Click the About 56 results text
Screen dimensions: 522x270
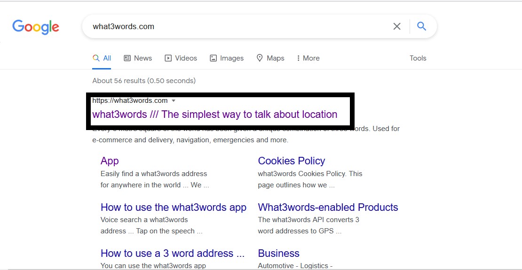(x=144, y=80)
